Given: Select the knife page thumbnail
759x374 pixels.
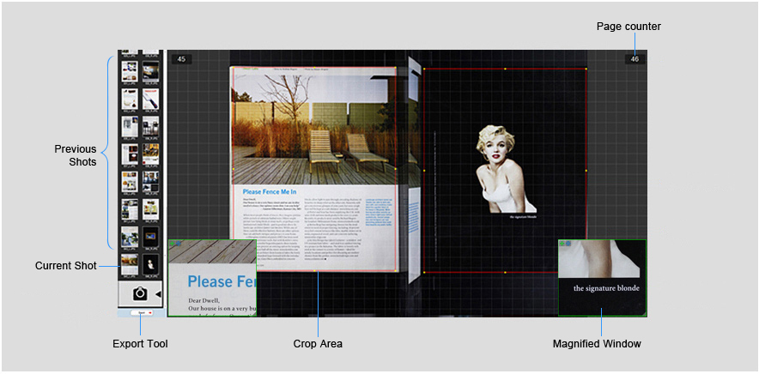Looking at the screenshot, I should [x=150, y=98].
